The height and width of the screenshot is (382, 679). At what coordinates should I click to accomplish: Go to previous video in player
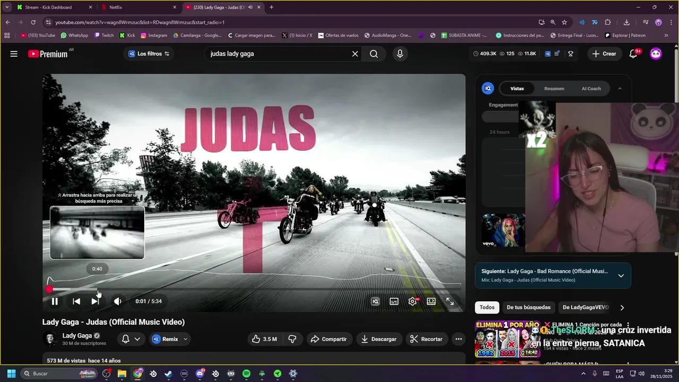pos(76,301)
